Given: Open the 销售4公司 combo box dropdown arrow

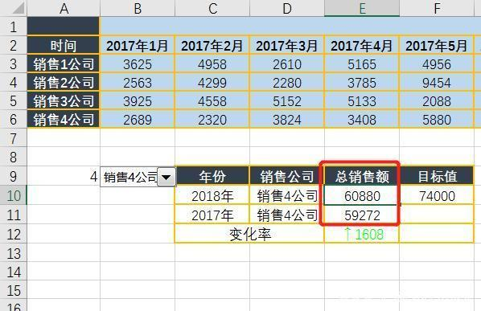Looking at the screenshot, I should [166, 177].
